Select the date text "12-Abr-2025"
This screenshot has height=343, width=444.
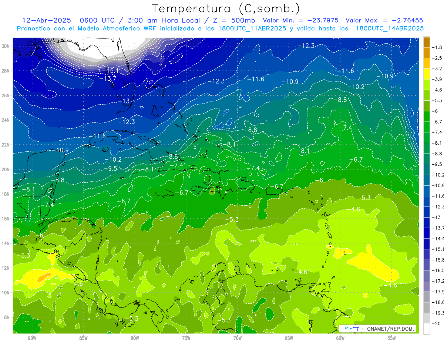[46, 20]
